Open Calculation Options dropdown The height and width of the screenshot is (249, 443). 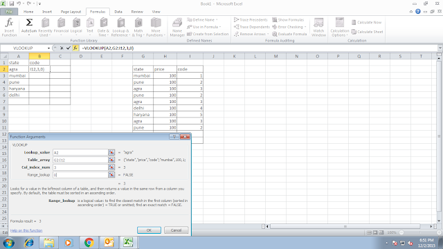(340, 27)
